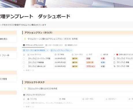Viewport: 133px width, 110px height.
Task: Check the box for 資料まとめ row
Action: tap(24, 66)
